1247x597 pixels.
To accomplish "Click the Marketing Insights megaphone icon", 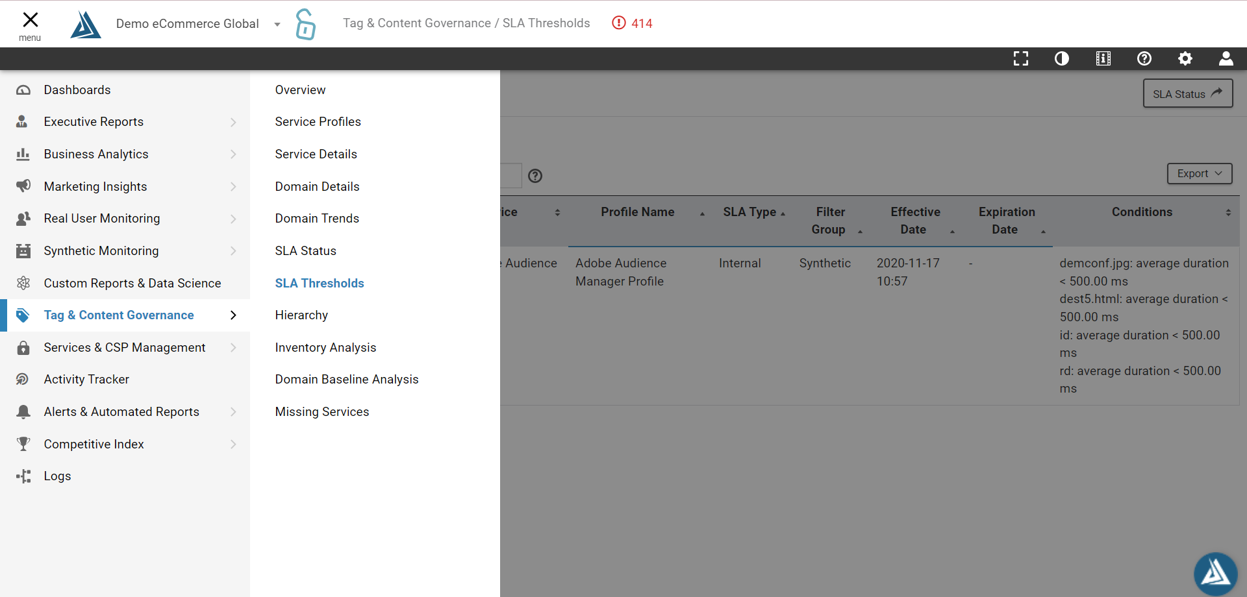I will pyautogui.click(x=23, y=186).
